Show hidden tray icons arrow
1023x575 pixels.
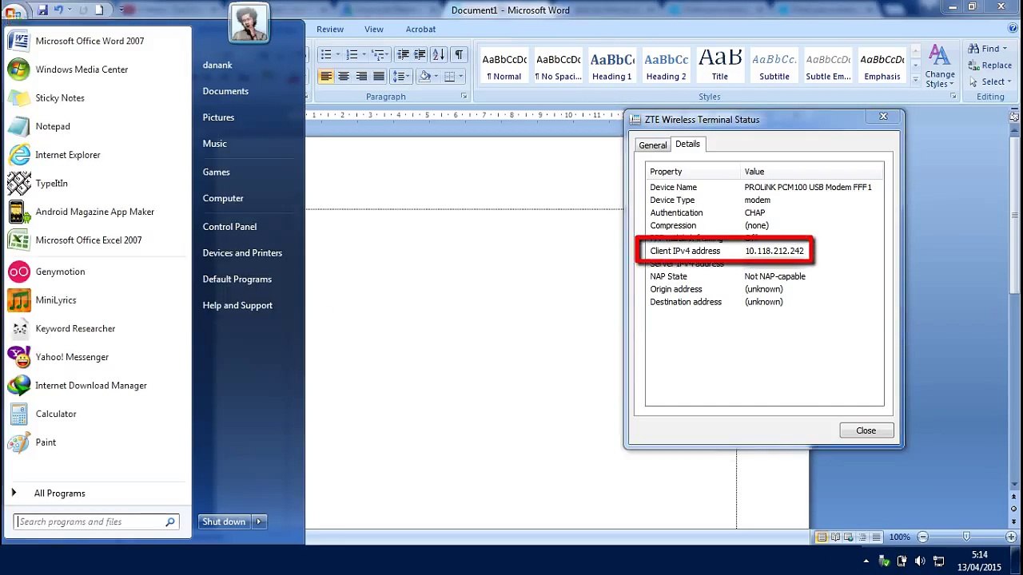[x=866, y=561]
